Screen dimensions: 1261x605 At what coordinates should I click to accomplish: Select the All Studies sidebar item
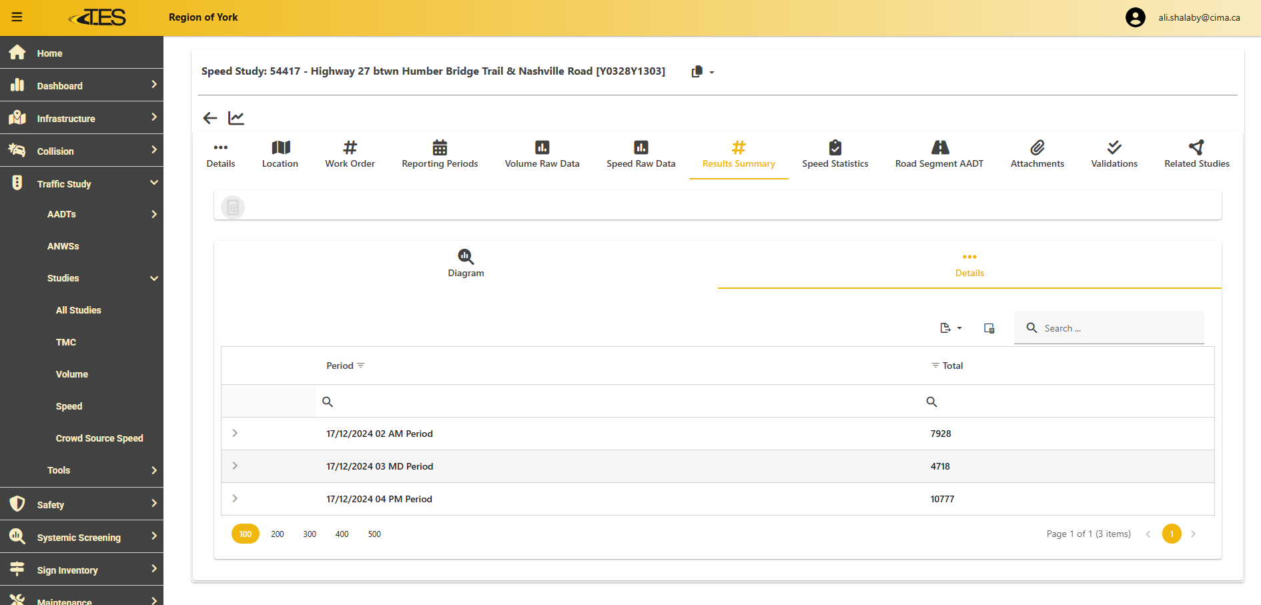pos(79,310)
